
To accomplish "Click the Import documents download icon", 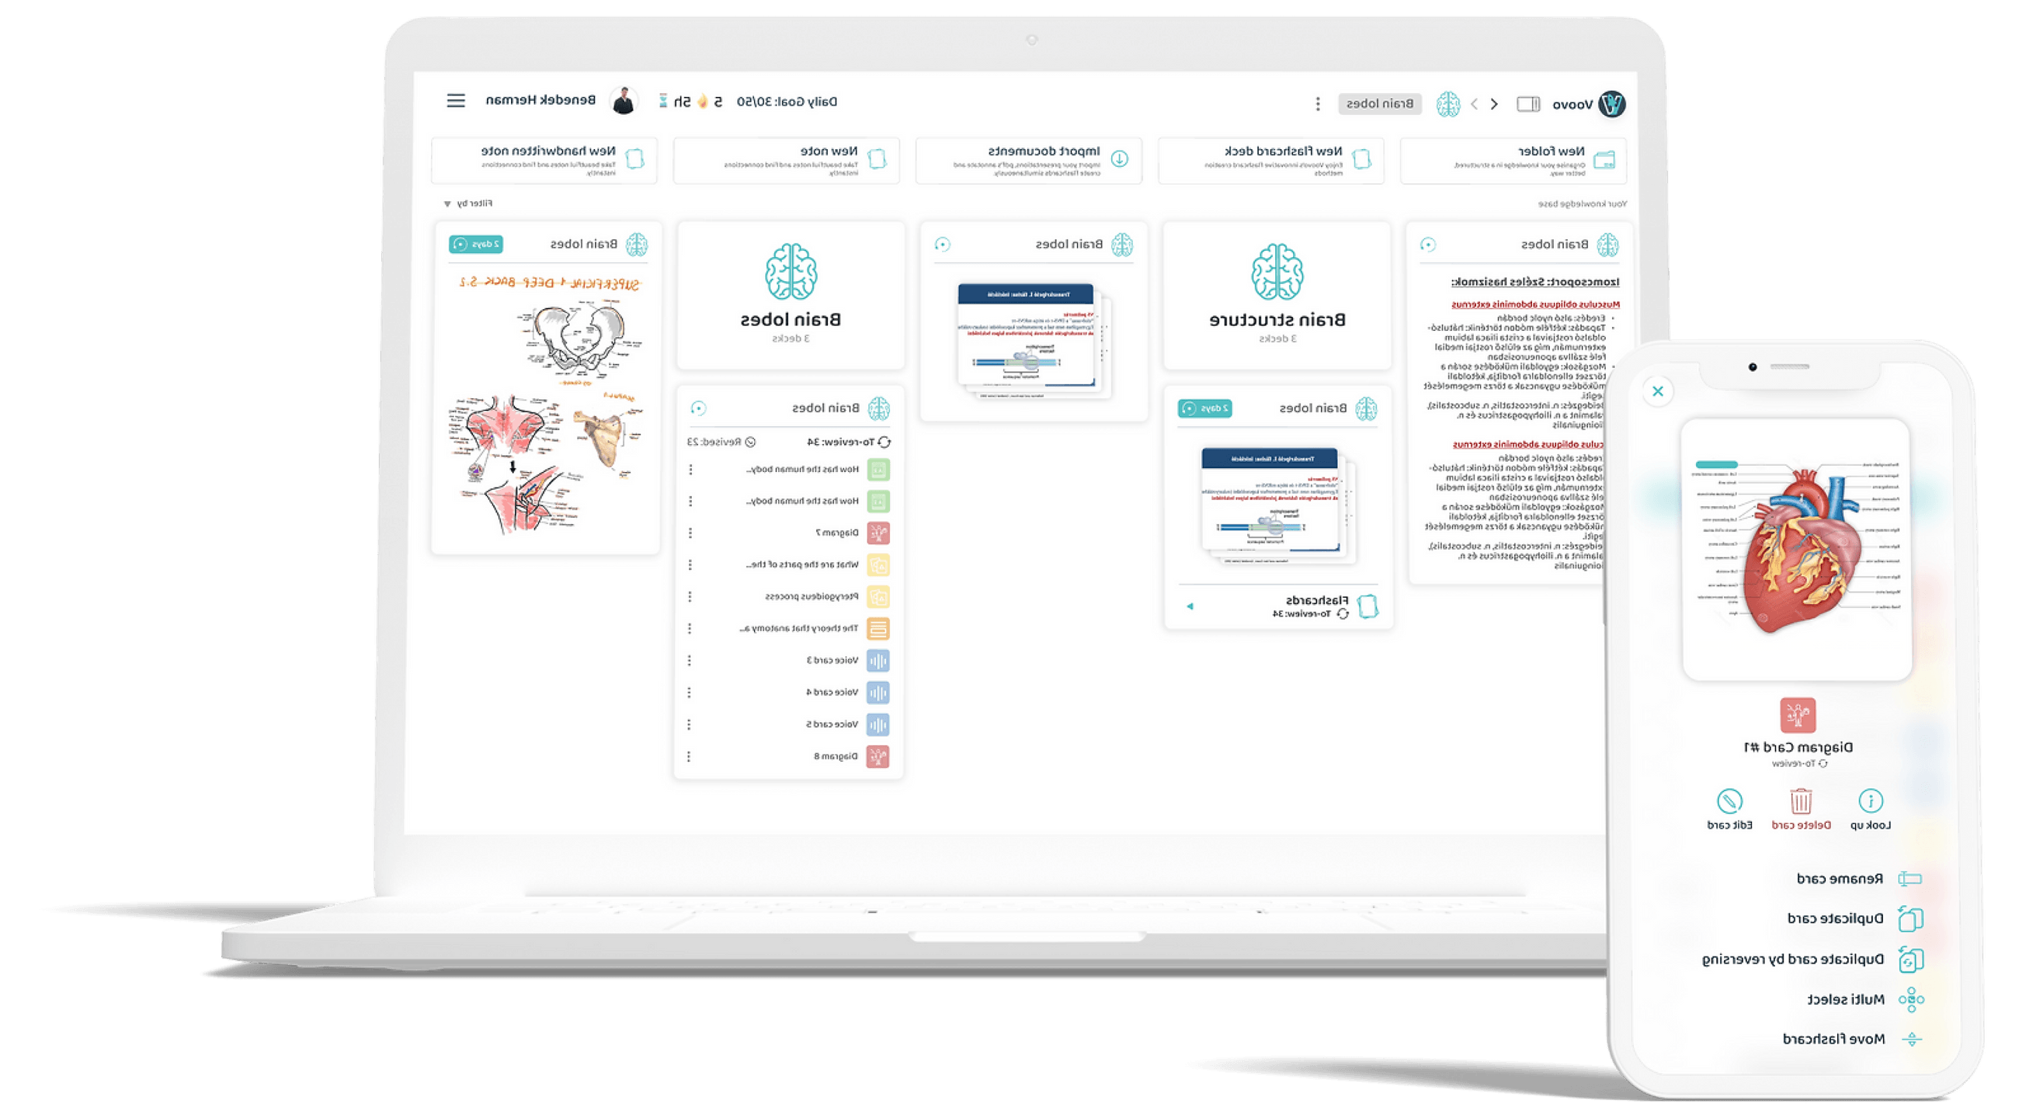I will [1119, 159].
